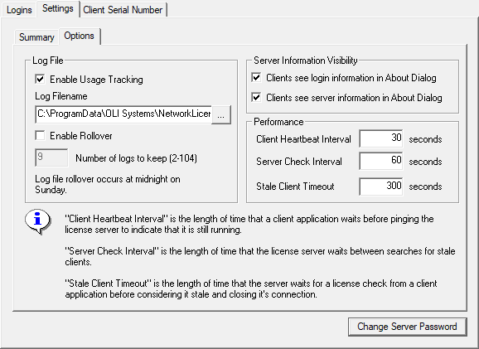Focus the Log Filename path field
The height and width of the screenshot is (349, 479).
click(123, 114)
